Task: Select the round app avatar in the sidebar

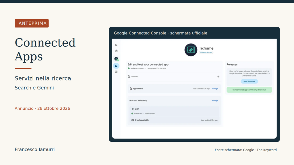Action: point(116,59)
